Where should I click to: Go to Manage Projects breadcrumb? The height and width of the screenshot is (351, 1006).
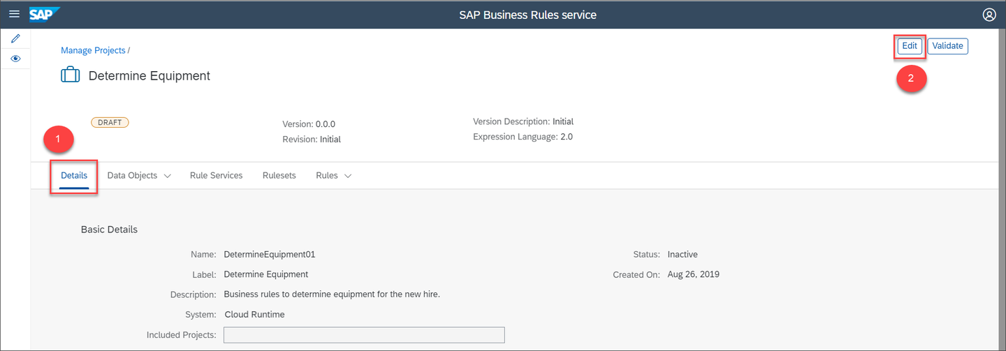tap(93, 50)
